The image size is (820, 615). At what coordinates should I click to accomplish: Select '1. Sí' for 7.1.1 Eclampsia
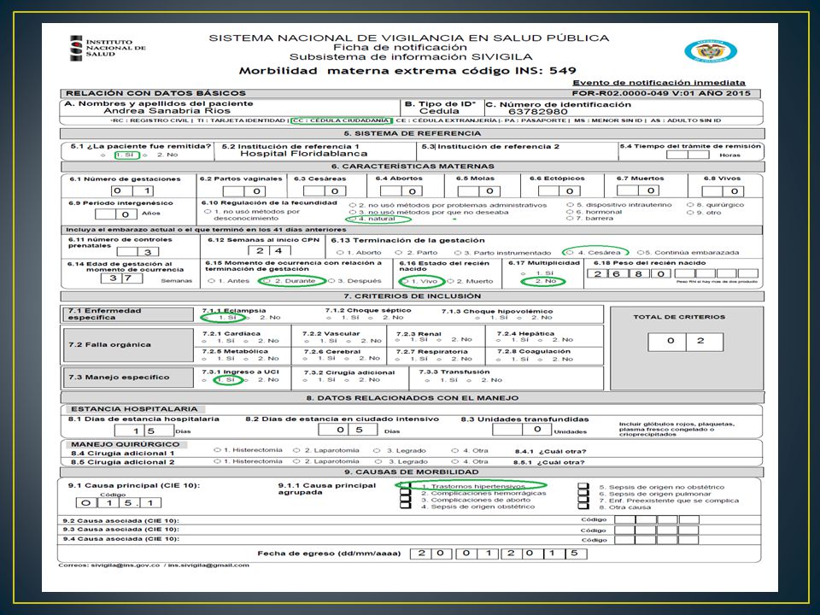(206, 318)
